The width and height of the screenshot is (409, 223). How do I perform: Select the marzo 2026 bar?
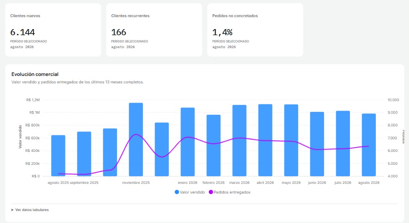point(239,141)
